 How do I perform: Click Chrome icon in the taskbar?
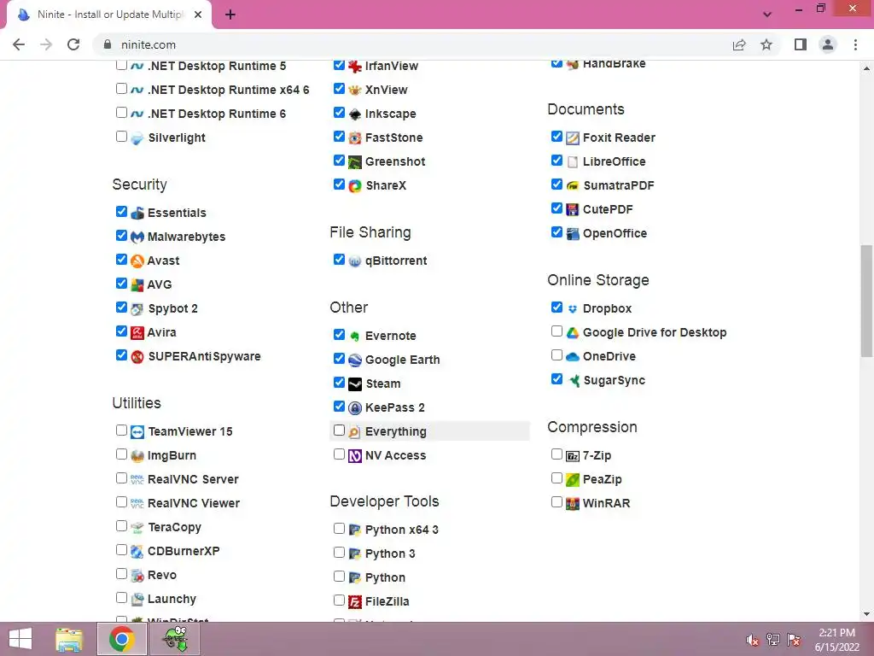(x=121, y=639)
